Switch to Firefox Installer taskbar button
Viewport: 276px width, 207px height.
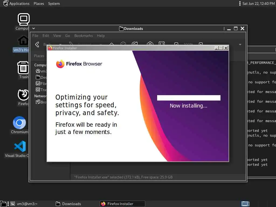tap(123, 204)
